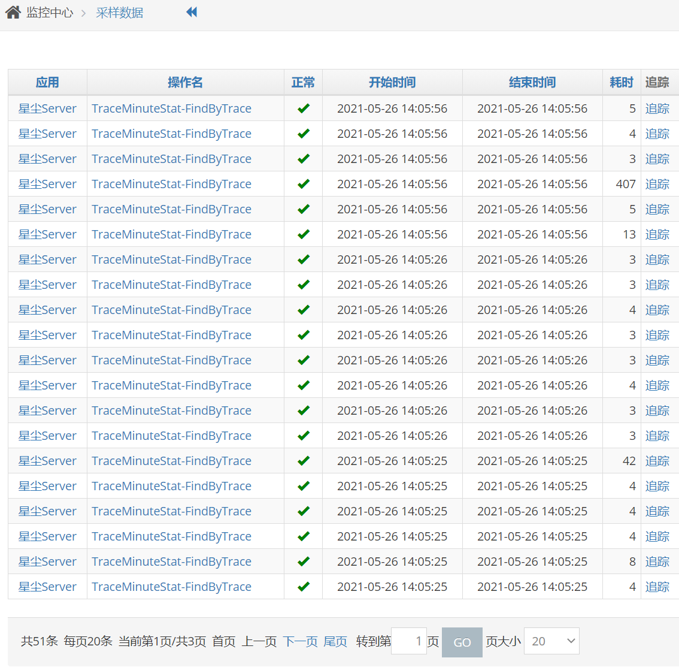Open 星尘Server link in the 407 duration row
The height and width of the screenshot is (670, 679).
tap(47, 184)
